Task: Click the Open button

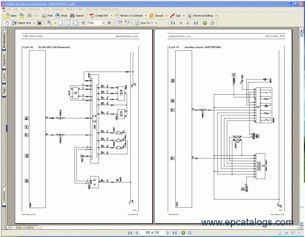Action: tap(11, 16)
